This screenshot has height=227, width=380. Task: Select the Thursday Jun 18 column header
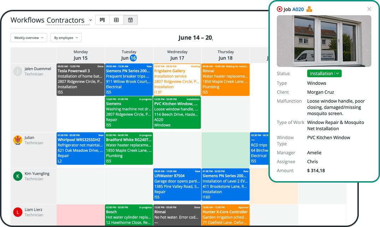[226, 55]
